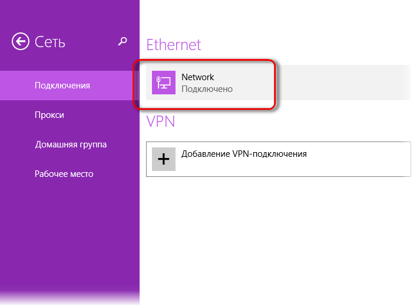Screen dimensions: 417x306
Task: Click the VPN section heading
Action: 160,121
